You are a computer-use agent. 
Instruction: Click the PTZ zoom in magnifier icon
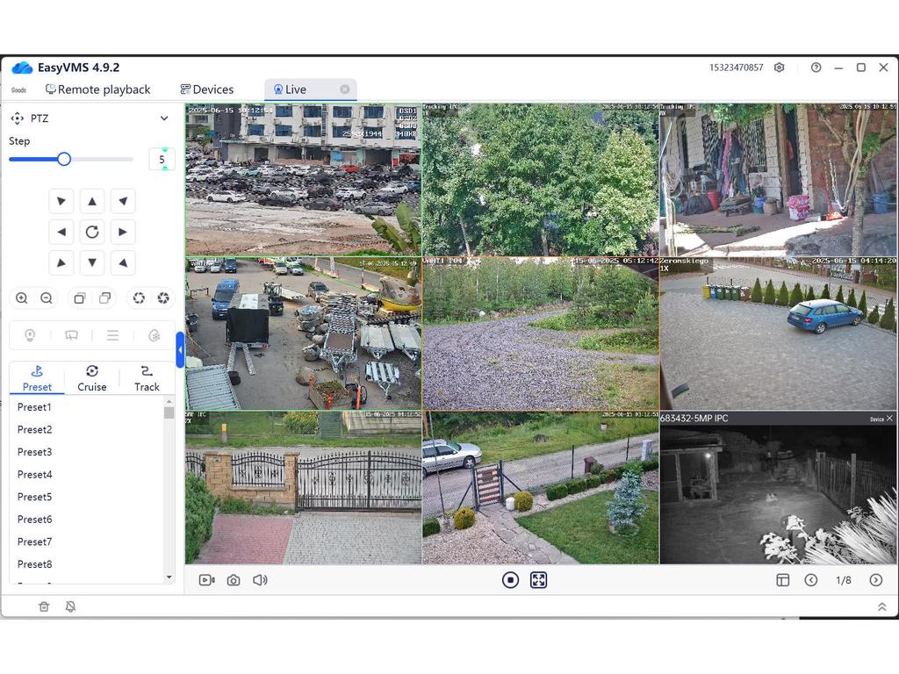pos(22,298)
